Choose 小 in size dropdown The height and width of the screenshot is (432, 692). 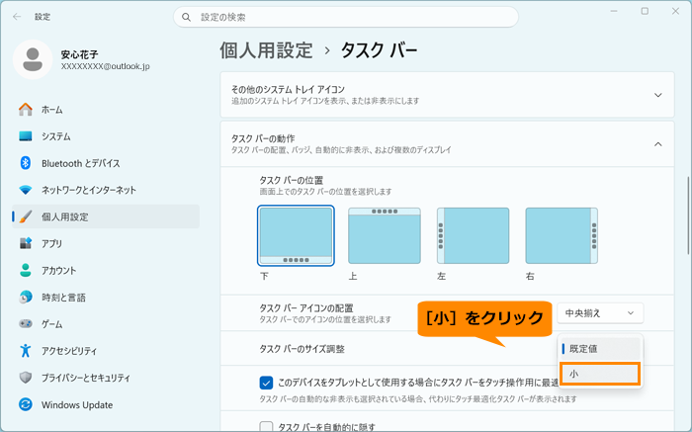click(600, 374)
